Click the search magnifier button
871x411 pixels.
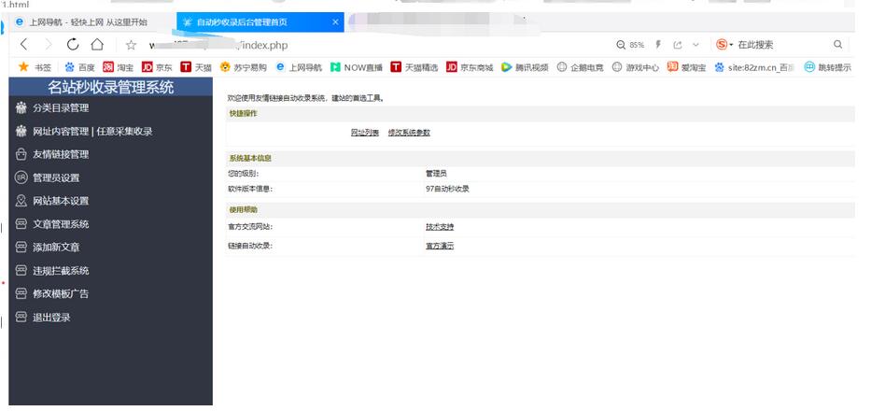click(837, 45)
